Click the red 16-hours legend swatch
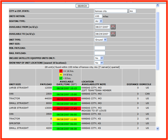168x140 pixels. click(x=61, y=71)
